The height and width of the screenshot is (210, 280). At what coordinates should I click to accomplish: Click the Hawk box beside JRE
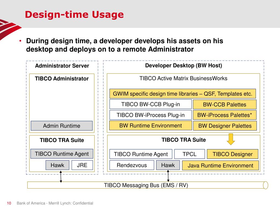57,165
